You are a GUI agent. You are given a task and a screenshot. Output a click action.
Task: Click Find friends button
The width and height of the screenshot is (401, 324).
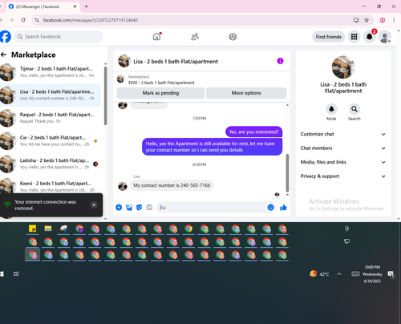tap(329, 37)
